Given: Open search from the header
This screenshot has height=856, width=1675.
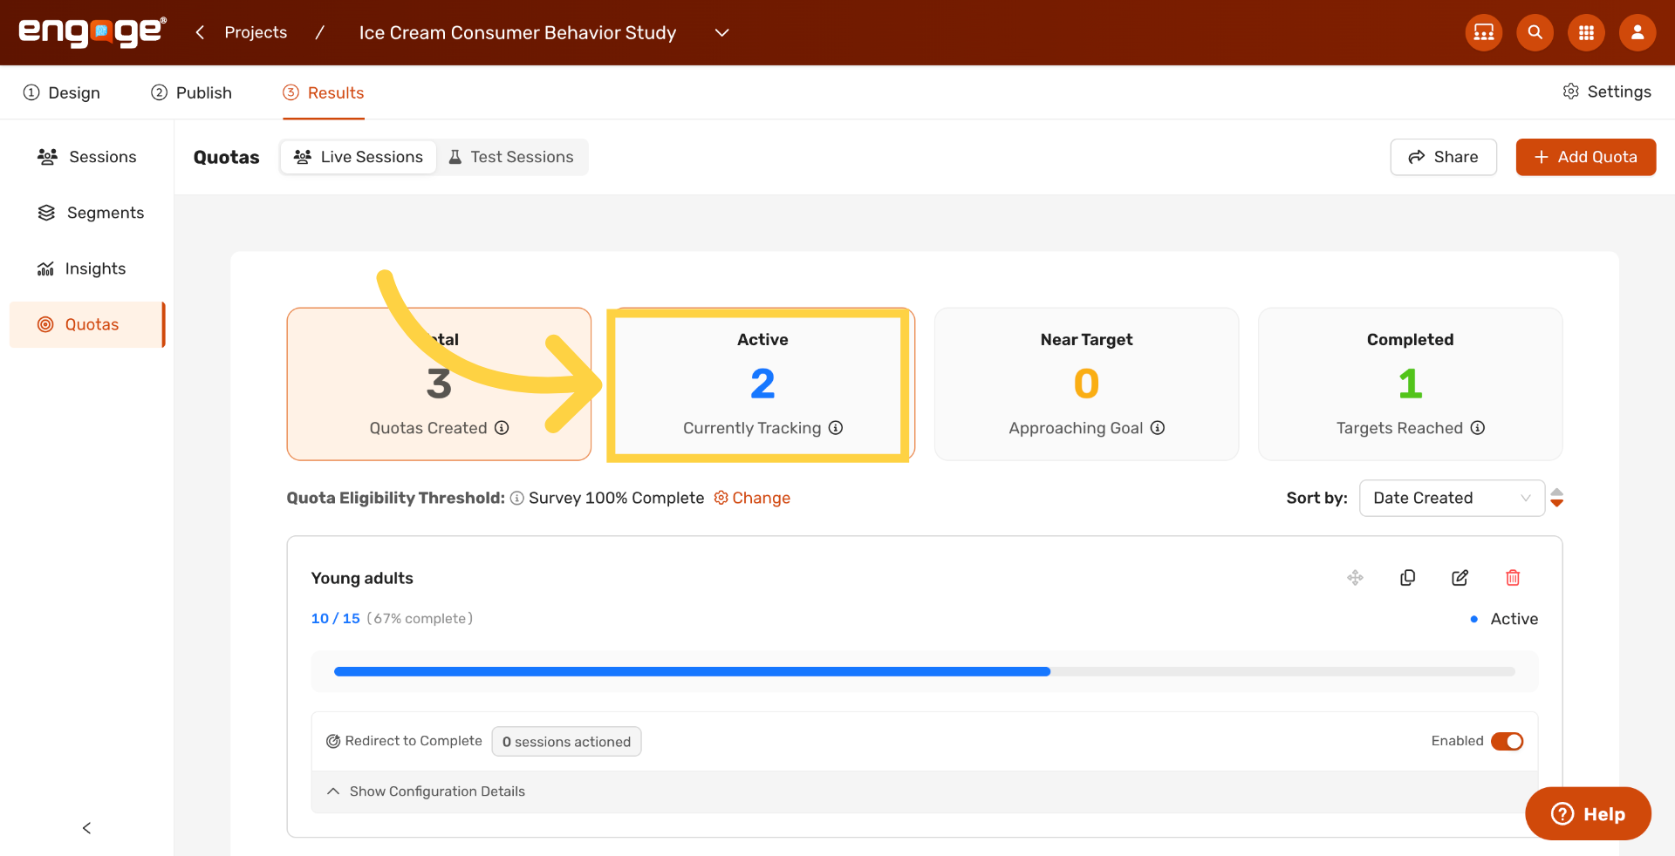Looking at the screenshot, I should pyautogui.click(x=1535, y=32).
